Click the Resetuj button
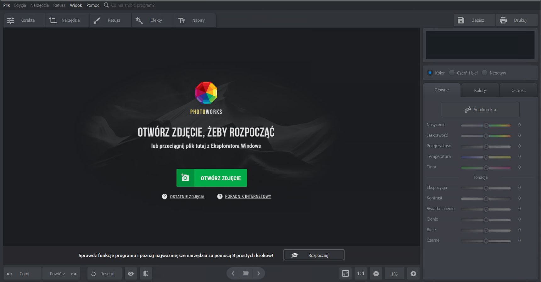Viewport: 541px width, 282px height. (x=104, y=274)
